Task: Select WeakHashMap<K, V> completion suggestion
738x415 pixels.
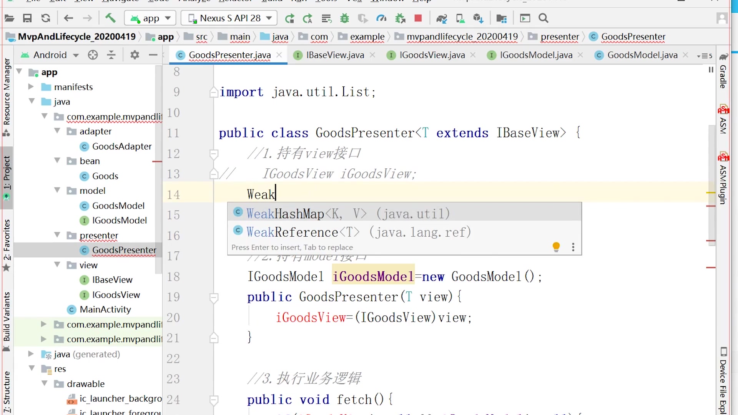Action: click(404, 213)
